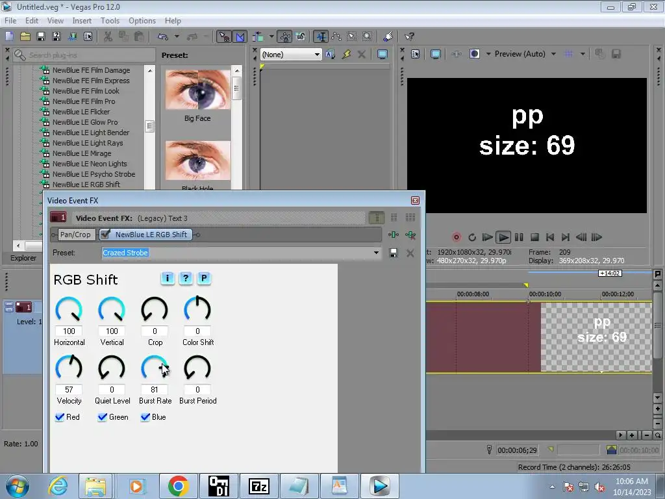This screenshot has height=499, width=665.
Task: Open 7-Zip from the taskbar
Action: point(259,486)
